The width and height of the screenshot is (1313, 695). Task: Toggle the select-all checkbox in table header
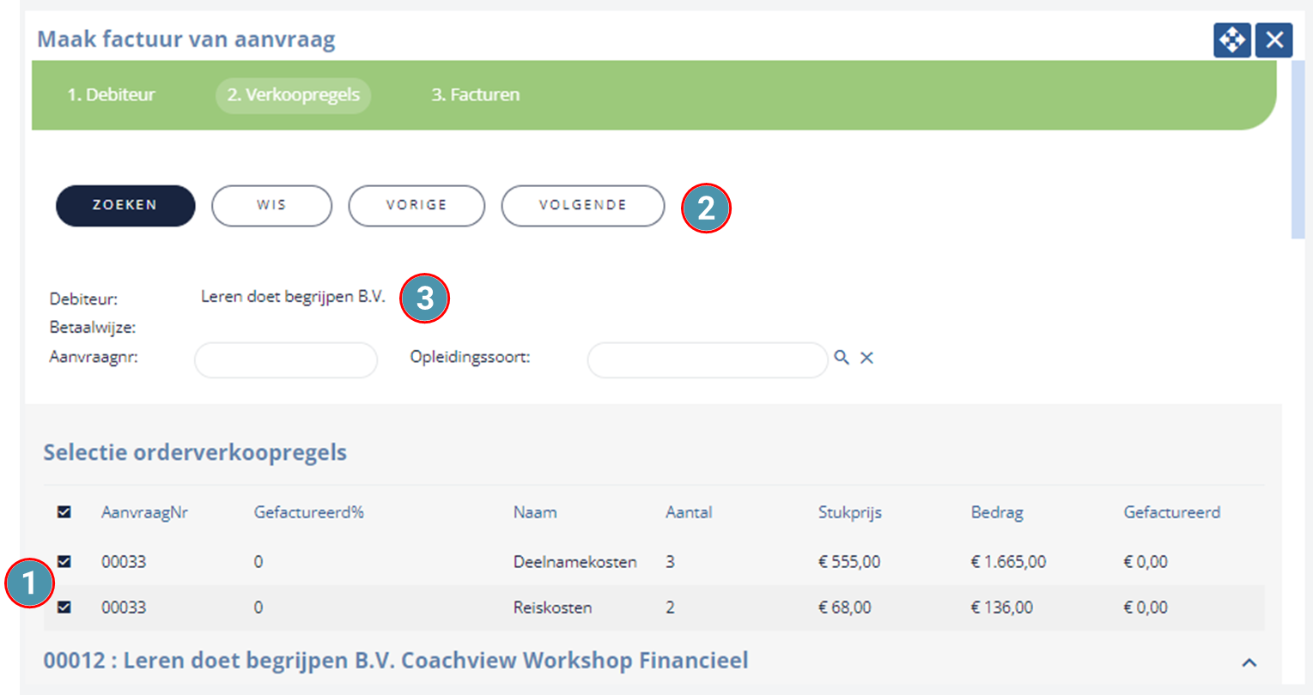(x=64, y=512)
